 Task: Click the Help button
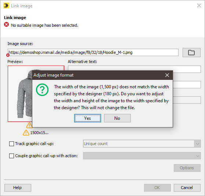18,188
